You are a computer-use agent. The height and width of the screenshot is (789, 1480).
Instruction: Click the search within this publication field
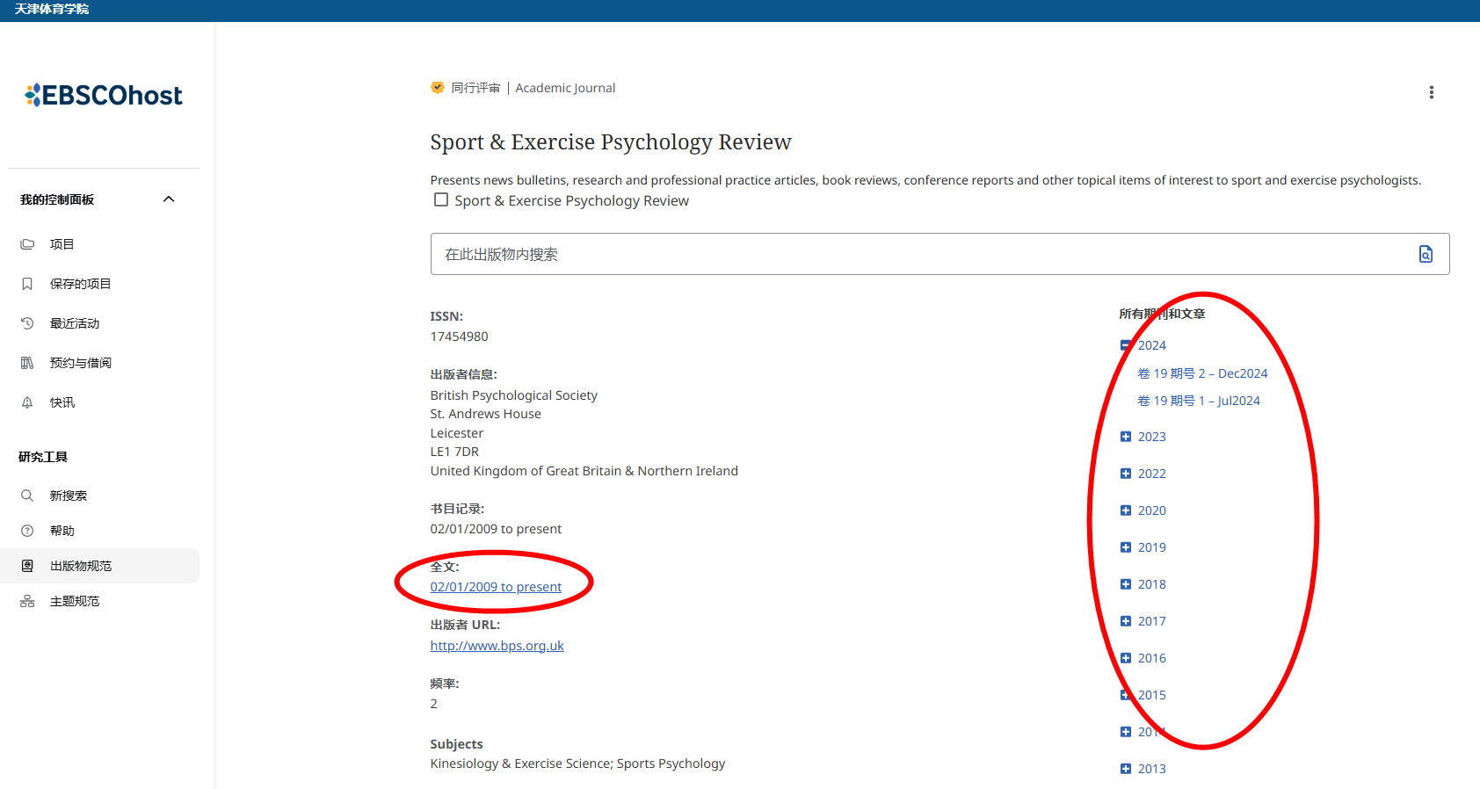(914, 254)
